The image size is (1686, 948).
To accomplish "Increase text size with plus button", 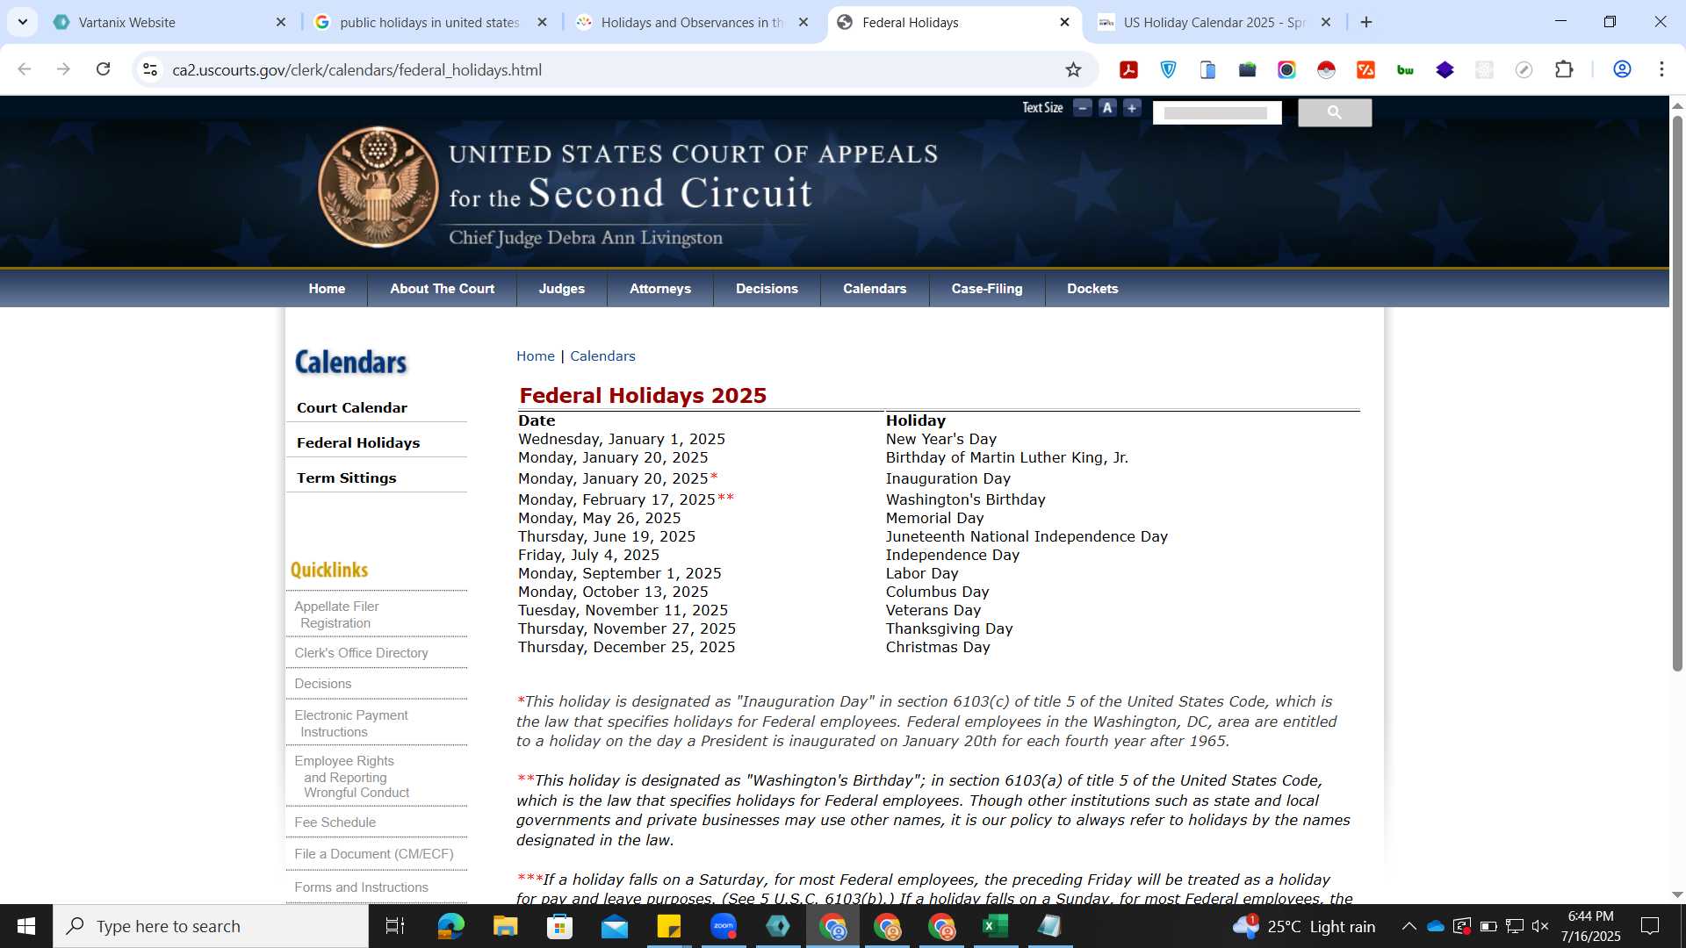I will [x=1132, y=108].
